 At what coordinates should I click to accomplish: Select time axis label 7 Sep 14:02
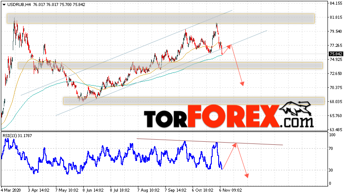coord(175,190)
